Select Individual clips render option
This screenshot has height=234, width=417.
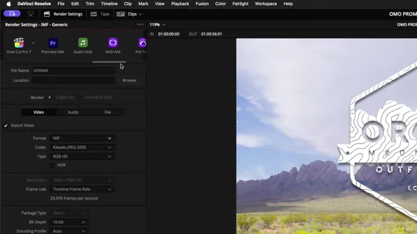click(98, 97)
